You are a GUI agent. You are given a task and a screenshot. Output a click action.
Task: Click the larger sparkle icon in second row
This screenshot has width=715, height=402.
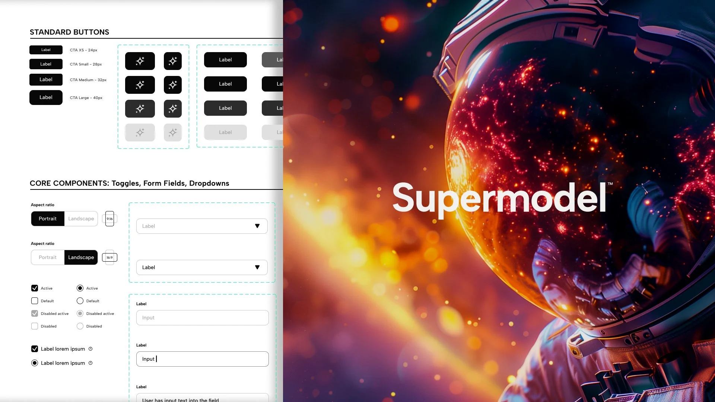140,84
